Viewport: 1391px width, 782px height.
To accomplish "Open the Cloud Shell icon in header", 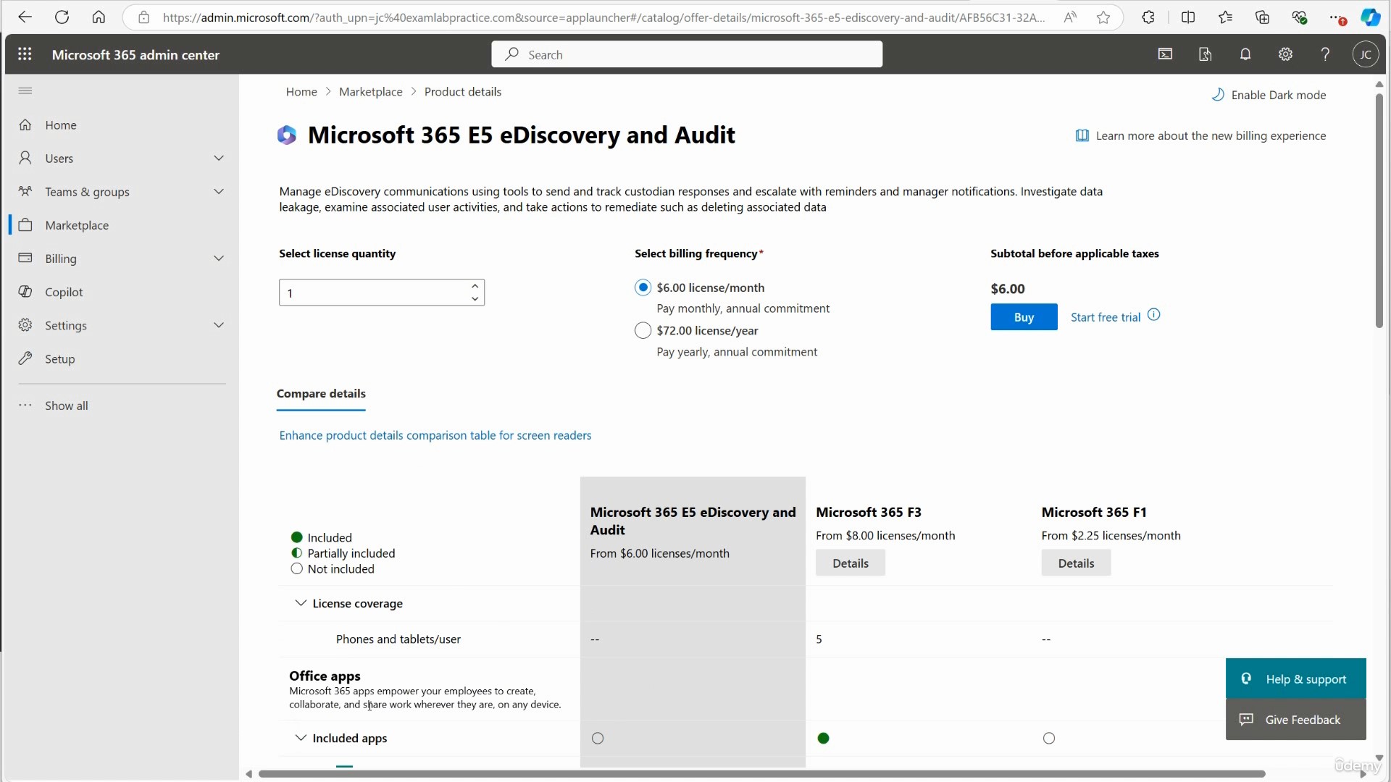I will [x=1165, y=54].
